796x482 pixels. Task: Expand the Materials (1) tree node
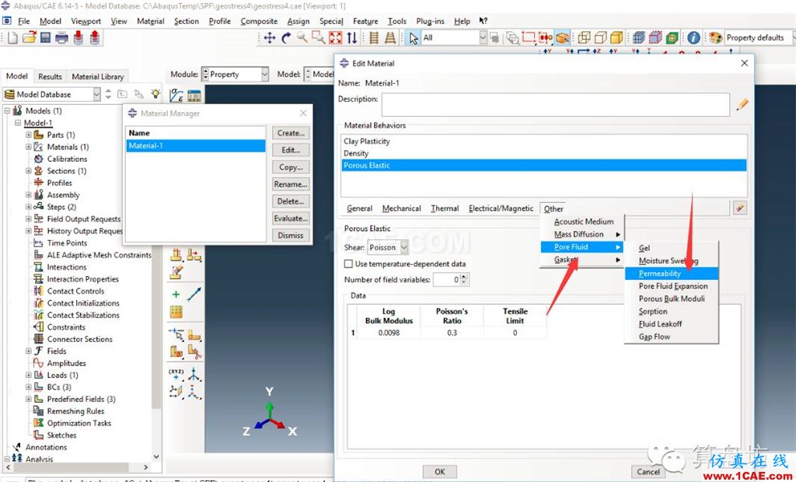pos(29,147)
